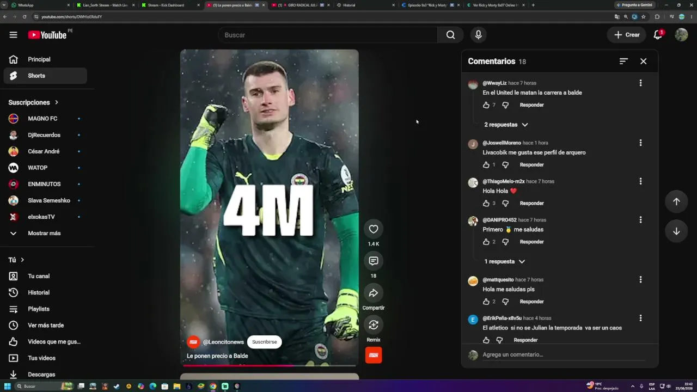Select Shorts in the sidebar
This screenshot has width=697, height=392.
[x=45, y=76]
